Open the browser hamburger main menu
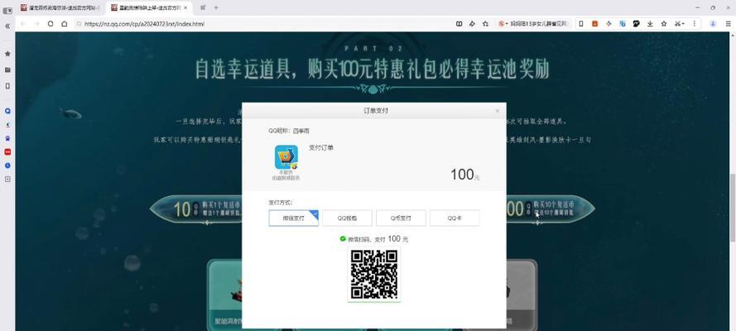The width and height of the screenshot is (736, 331). pyautogui.click(x=729, y=23)
